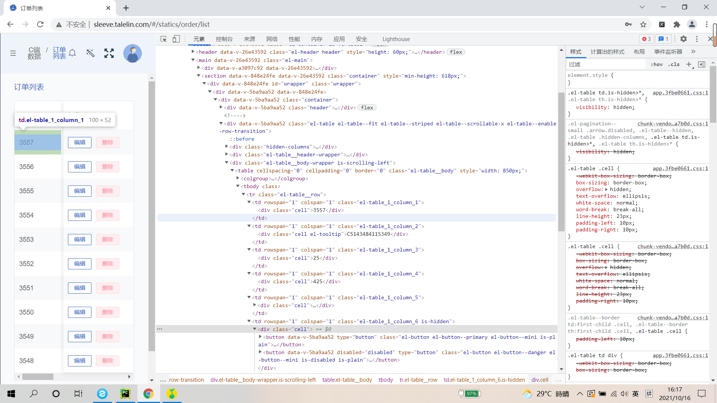Open Windows taskbar search
Image resolution: width=717 pixels, height=403 pixels.
point(34,394)
